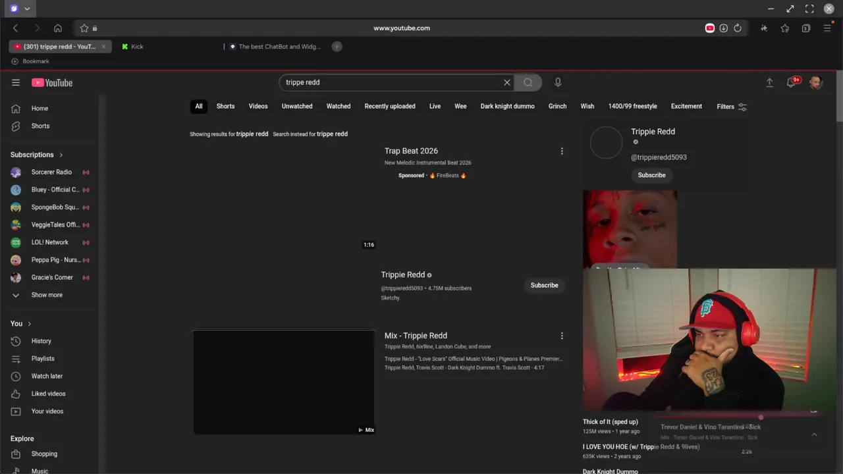Open the Trippie Redd red face thumbnail
Screen dimensions: 843x474
tap(630, 229)
